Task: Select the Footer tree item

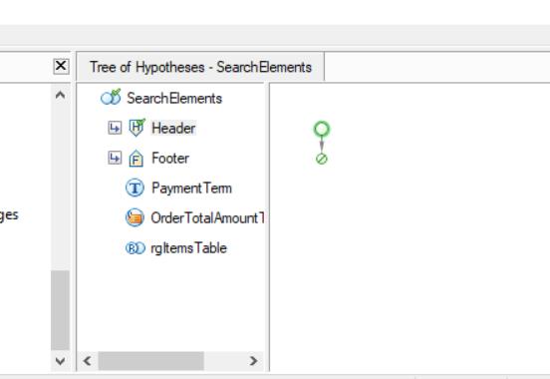Action: (170, 158)
